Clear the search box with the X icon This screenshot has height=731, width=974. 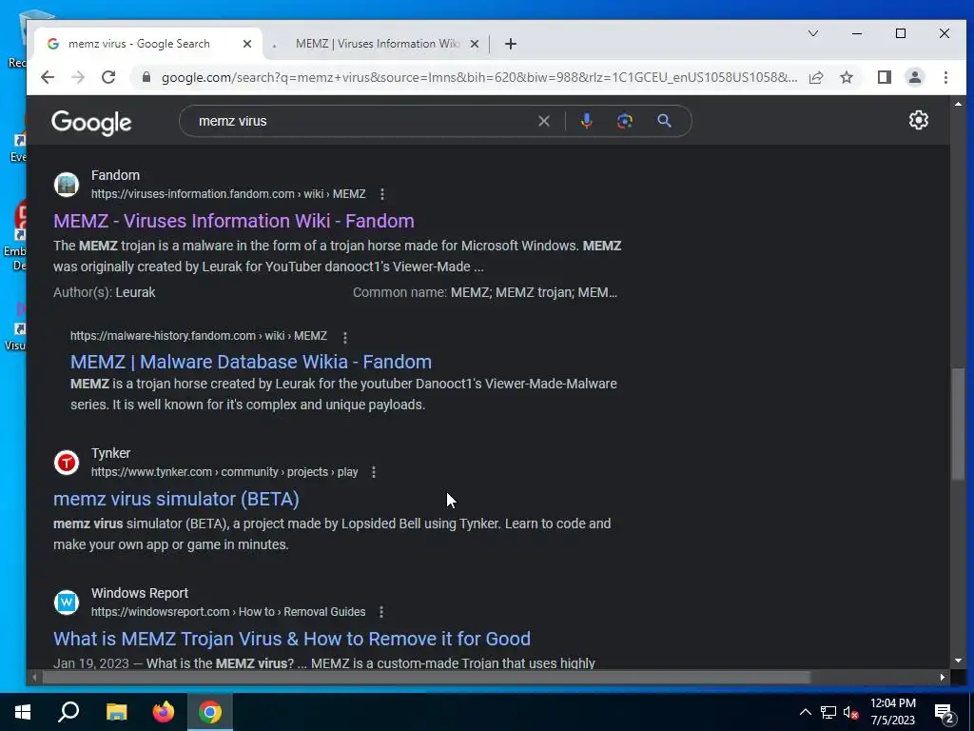click(x=543, y=121)
